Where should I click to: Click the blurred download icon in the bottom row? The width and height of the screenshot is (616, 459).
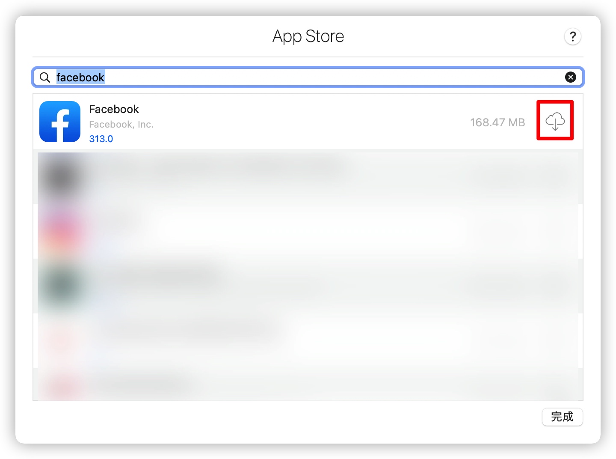coord(555,392)
